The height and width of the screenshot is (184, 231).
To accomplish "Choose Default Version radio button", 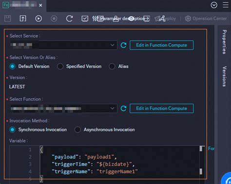I will click(x=12, y=66).
